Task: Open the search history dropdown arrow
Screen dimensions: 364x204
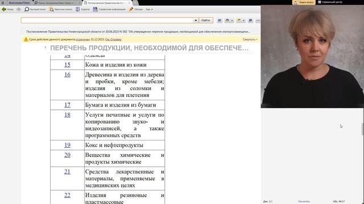Action: click(x=196, y=20)
